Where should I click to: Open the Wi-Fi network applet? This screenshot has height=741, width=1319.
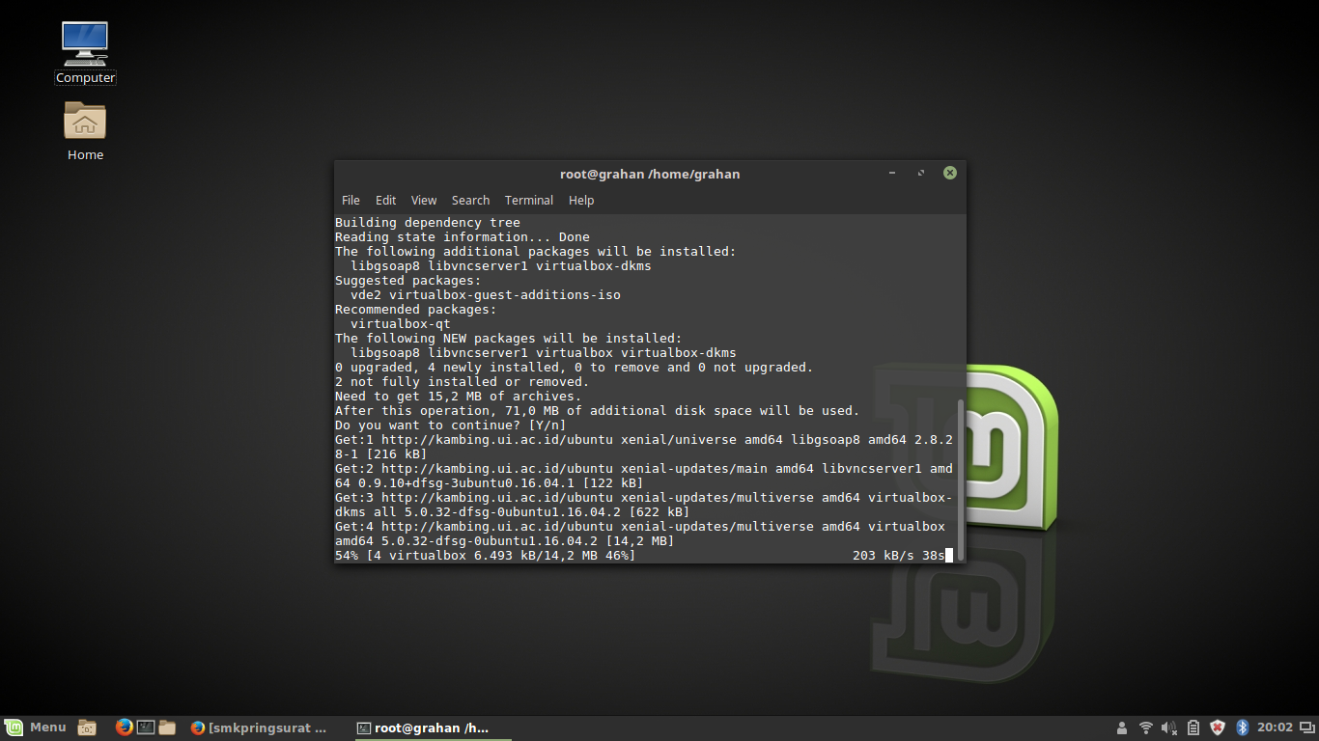point(1146,727)
